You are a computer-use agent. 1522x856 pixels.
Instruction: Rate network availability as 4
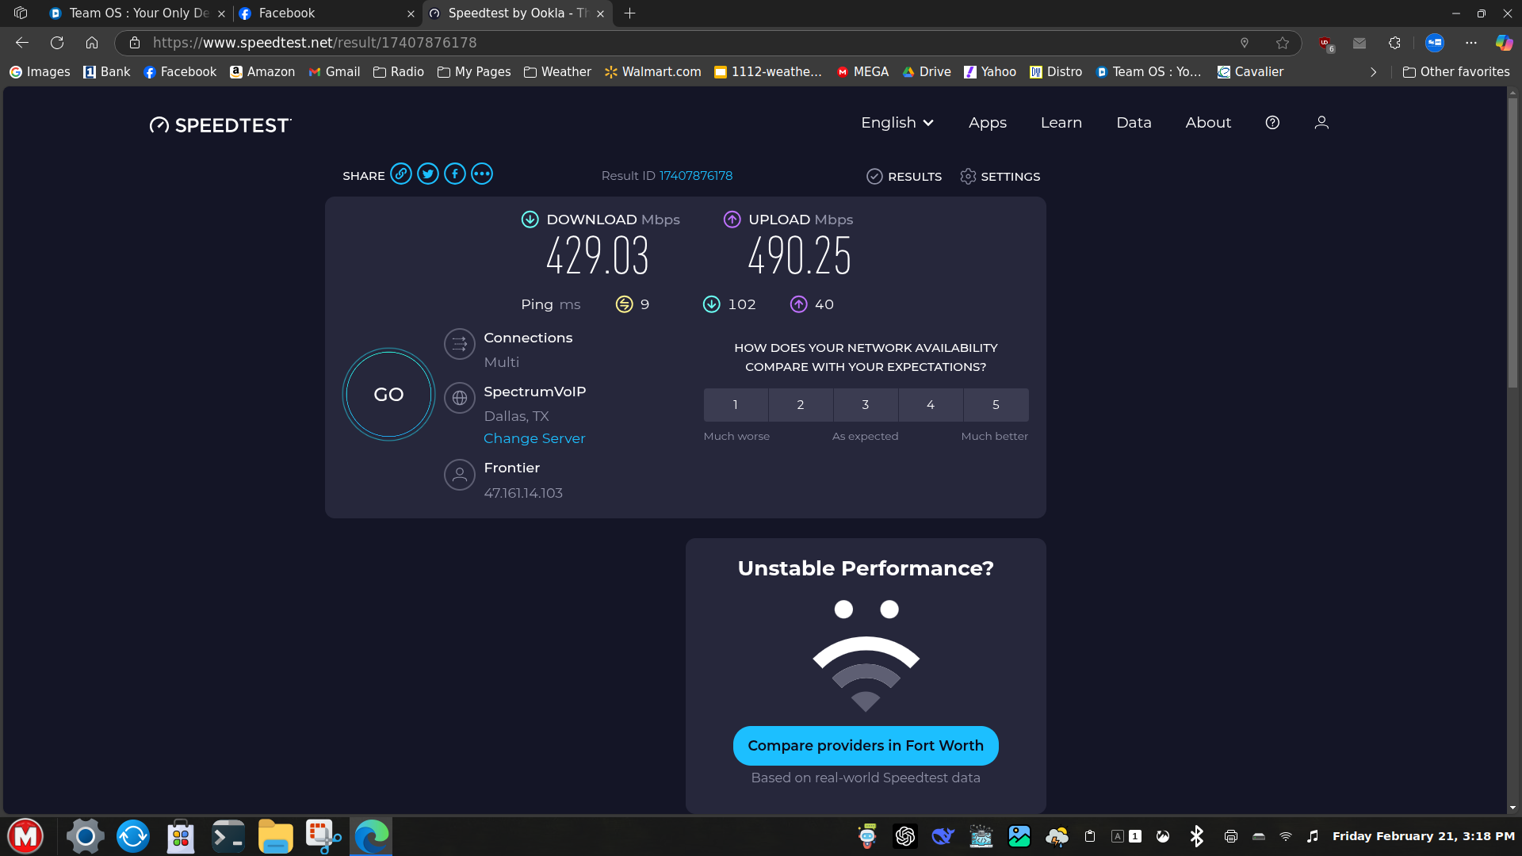click(x=931, y=405)
